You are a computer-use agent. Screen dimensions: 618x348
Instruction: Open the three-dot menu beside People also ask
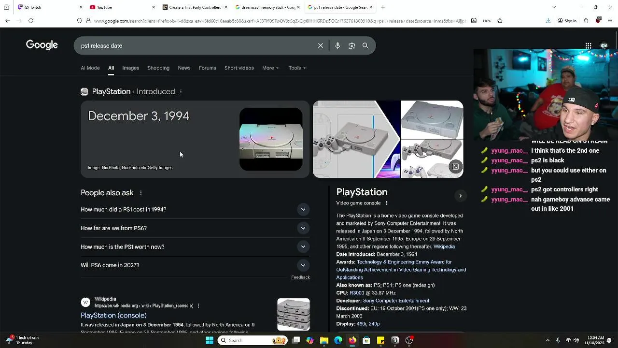[x=140, y=193]
